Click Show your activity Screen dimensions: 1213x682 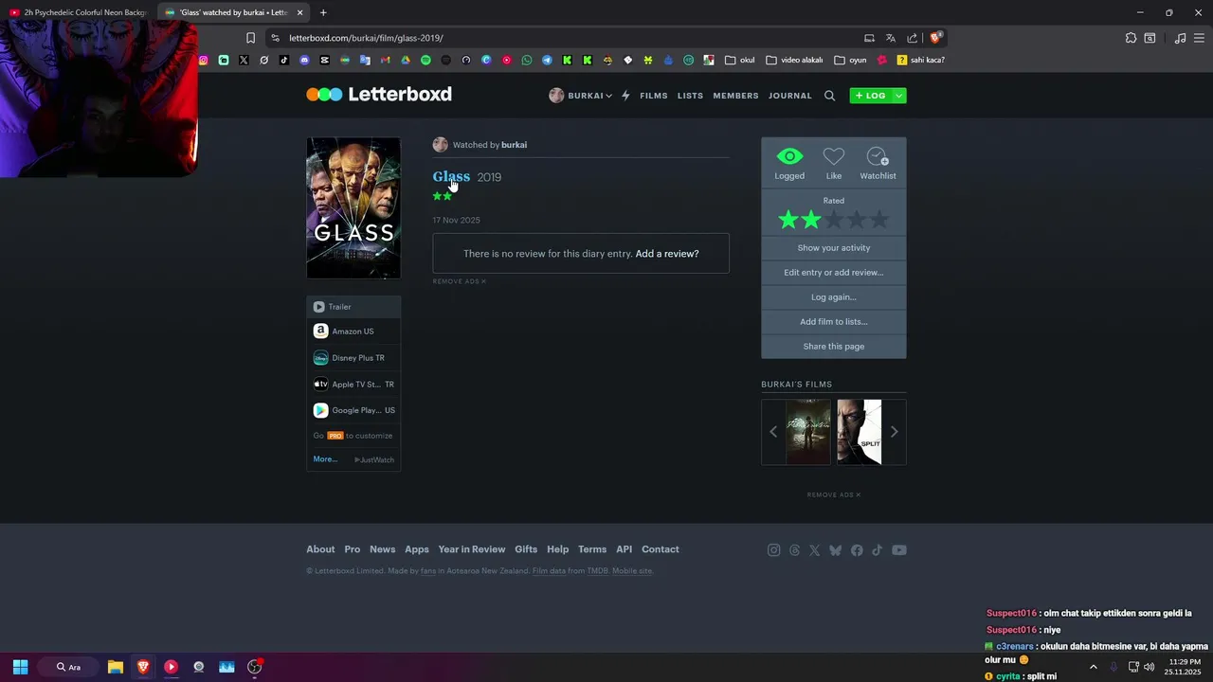point(834,248)
